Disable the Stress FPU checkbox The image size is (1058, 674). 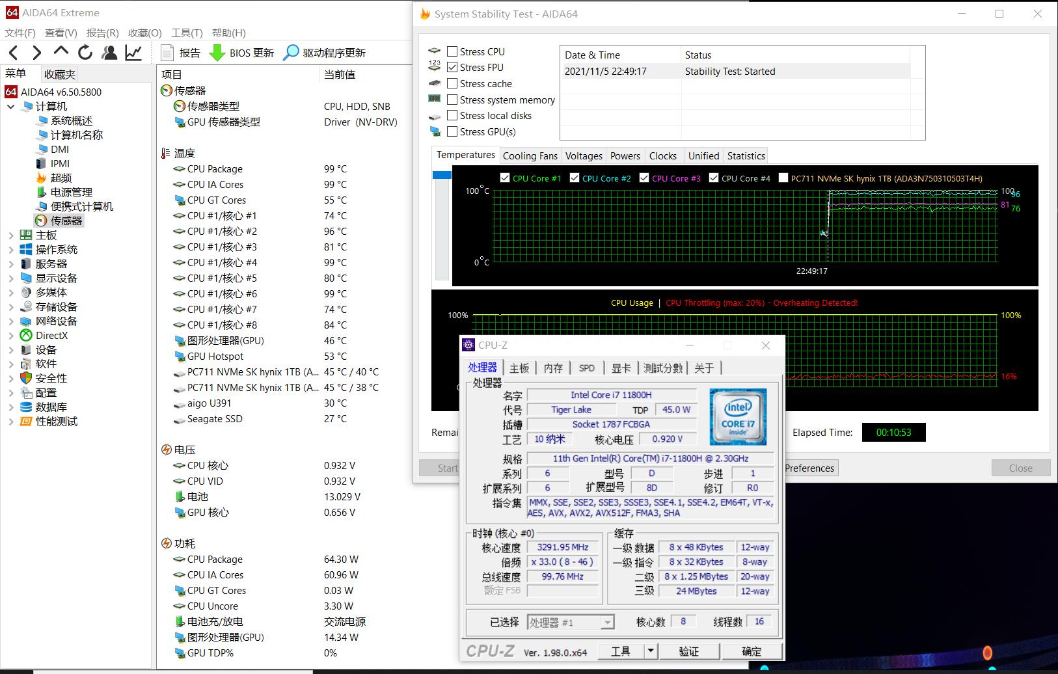click(452, 67)
